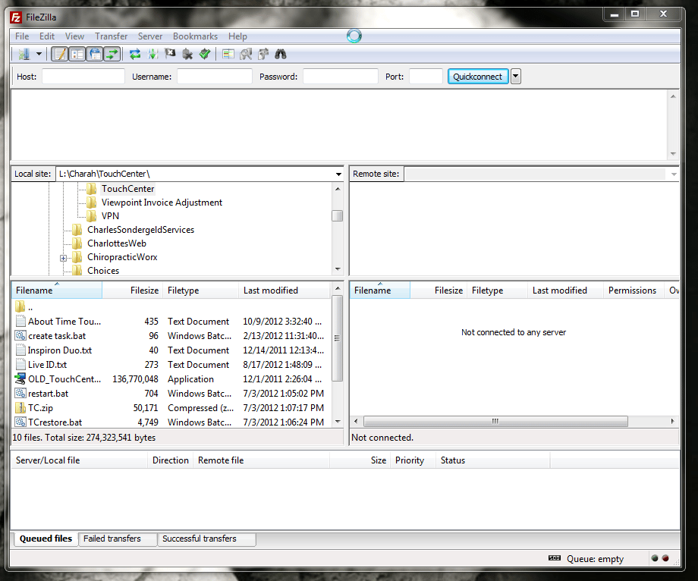Click the Password input field
Viewport: 698px width, 581px height.
point(341,77)
